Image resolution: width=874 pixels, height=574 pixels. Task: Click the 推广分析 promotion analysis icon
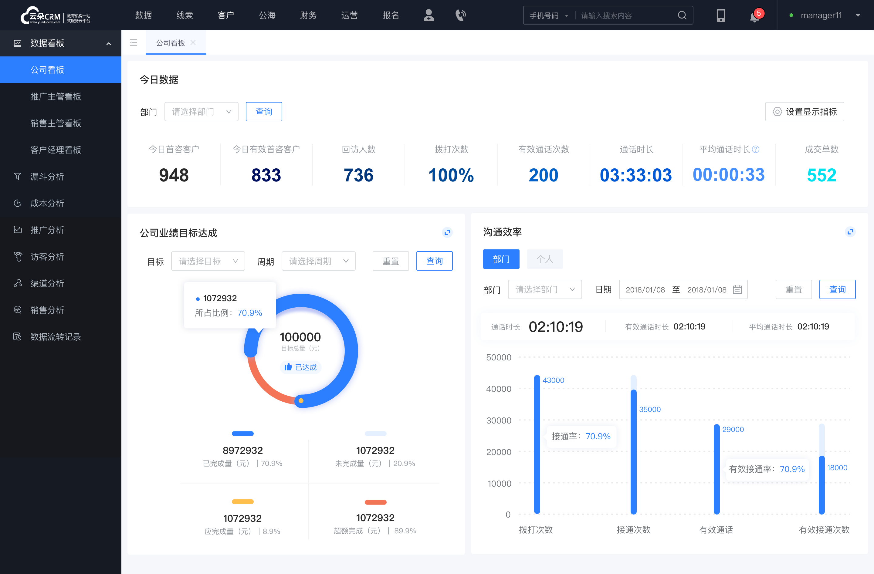[x=17, y=229]
